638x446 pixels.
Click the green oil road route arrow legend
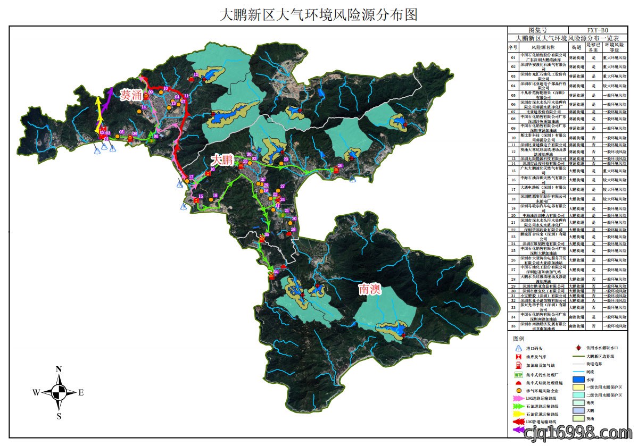pyautogui.click(x=518, y=406)
